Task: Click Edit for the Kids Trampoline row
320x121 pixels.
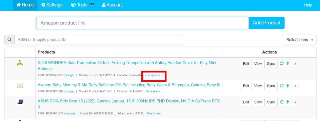Action: (x=246, y=64)
